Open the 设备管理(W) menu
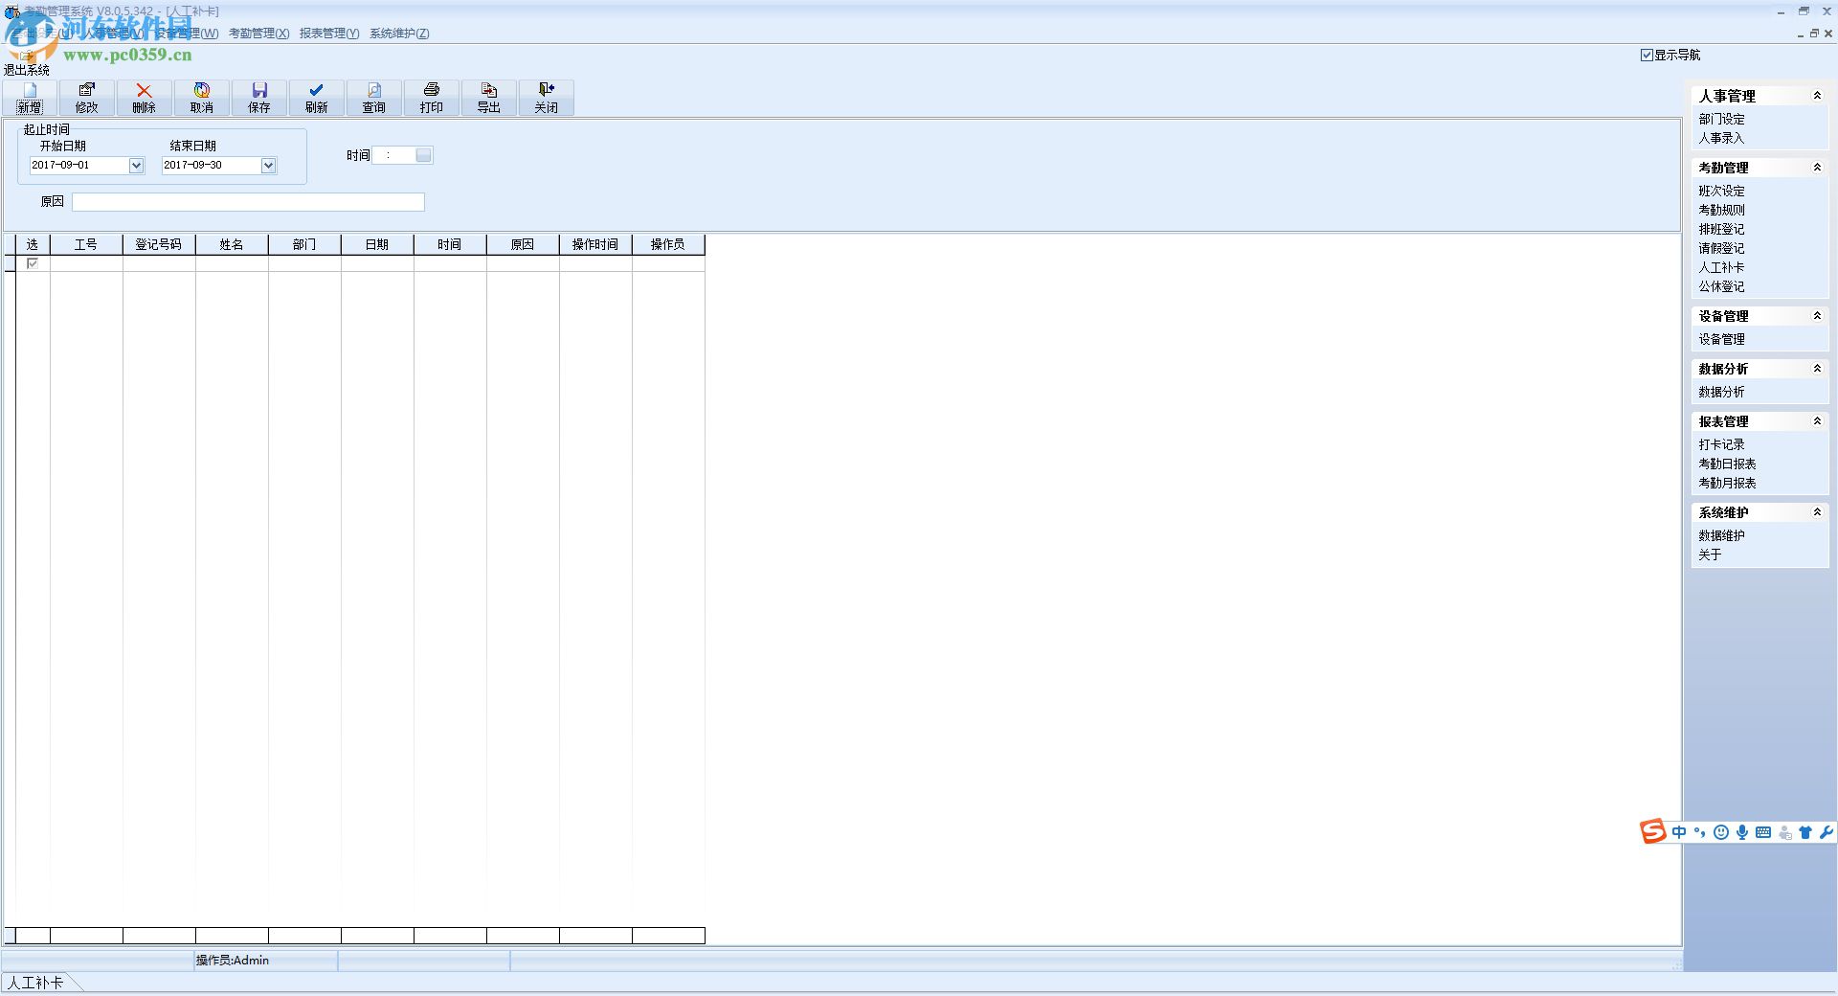Image resolution: width=1838 pixels, height=996 pixels. [x=188, y=34]
